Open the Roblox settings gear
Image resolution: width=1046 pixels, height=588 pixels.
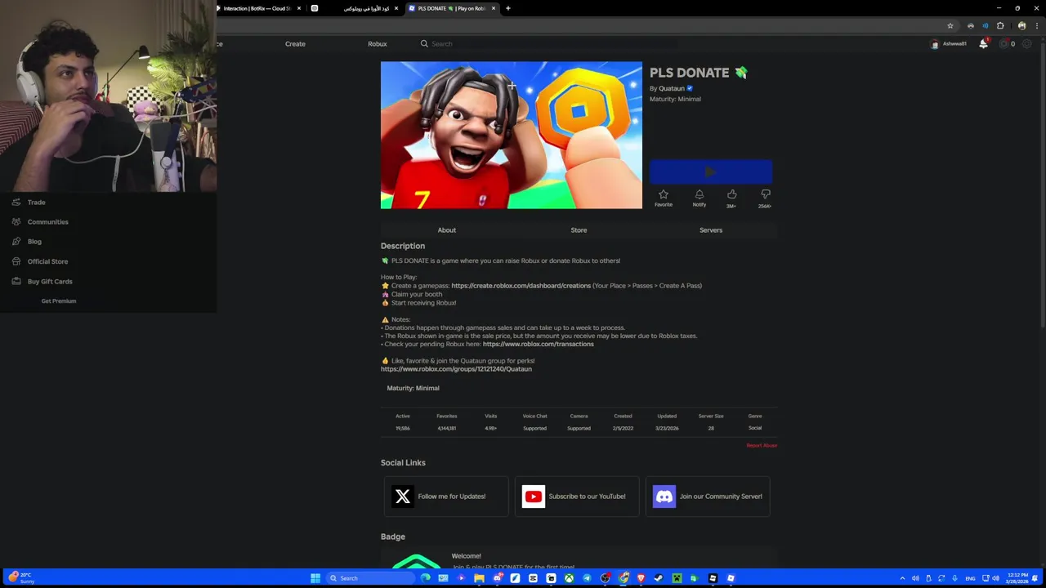tap(1027, 43)
